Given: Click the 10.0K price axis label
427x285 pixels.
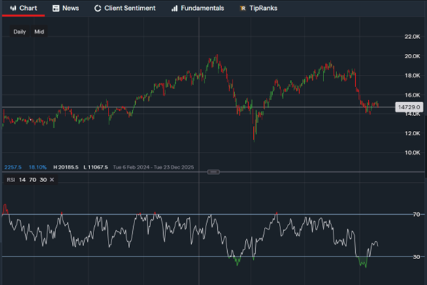Looking at the screenshot, I should click(x=413, y=153).
